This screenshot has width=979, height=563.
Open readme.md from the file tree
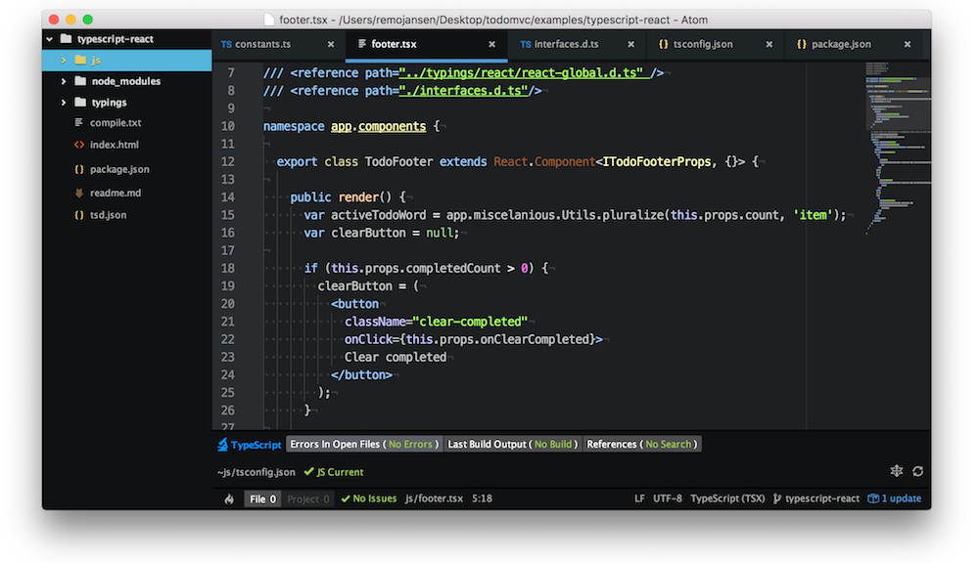point(116,193)
